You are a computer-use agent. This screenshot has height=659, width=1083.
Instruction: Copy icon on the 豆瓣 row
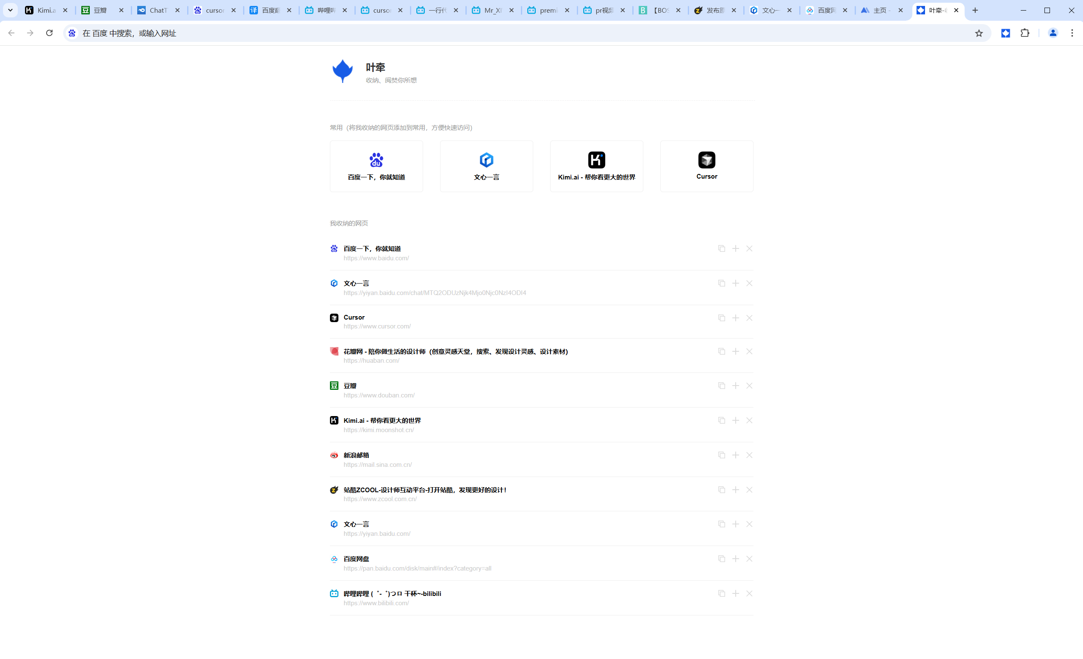click(721, 386)
